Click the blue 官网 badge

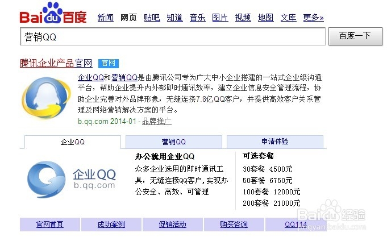pos(109,63)
